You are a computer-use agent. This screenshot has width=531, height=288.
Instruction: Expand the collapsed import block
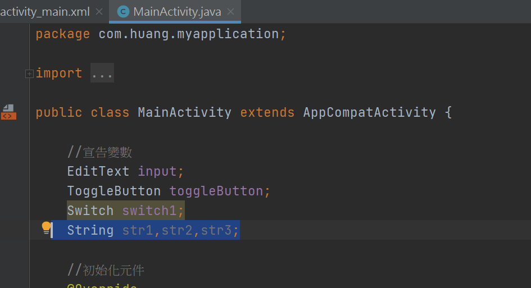pos(29,74)
